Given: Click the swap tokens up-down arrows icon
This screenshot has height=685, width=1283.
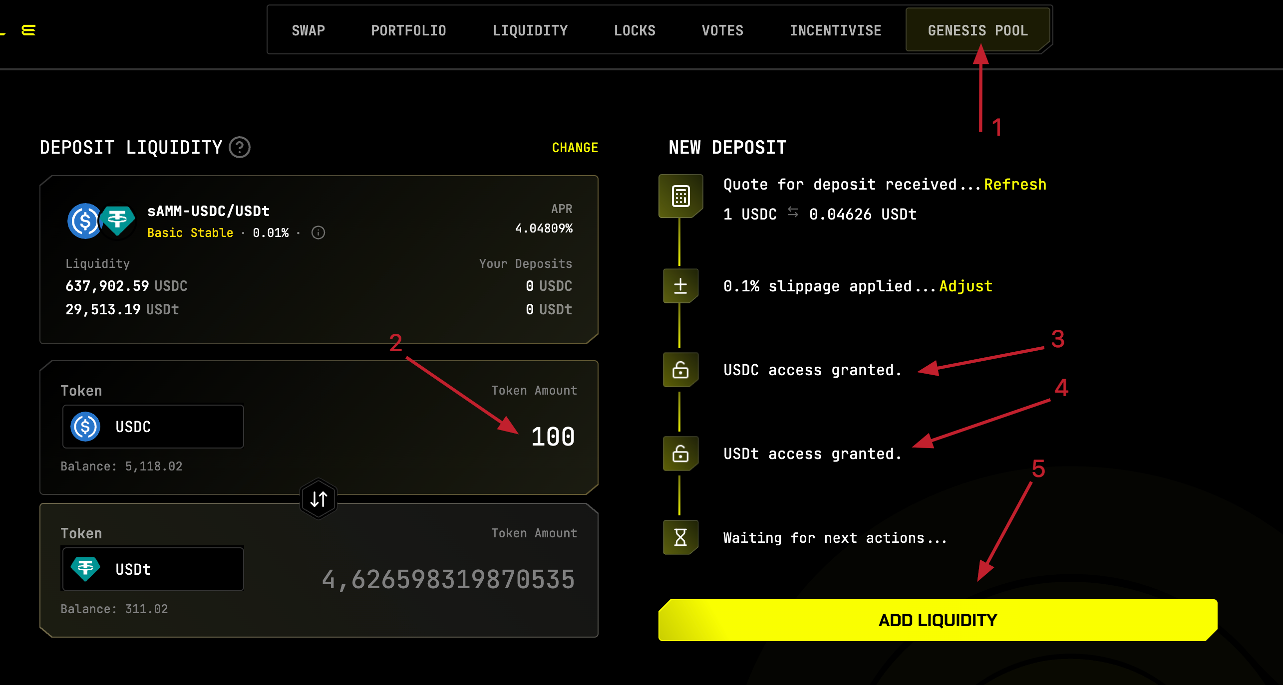Looking at the screenshot, I should pyautogui.click(x=319, y=498).
